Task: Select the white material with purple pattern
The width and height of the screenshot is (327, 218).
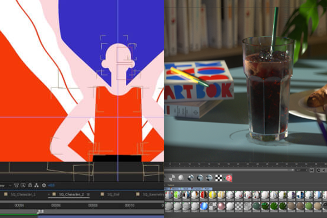Action: tap(291, 195)
